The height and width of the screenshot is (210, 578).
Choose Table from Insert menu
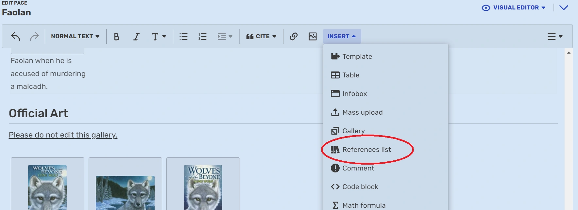coord(386,75)
